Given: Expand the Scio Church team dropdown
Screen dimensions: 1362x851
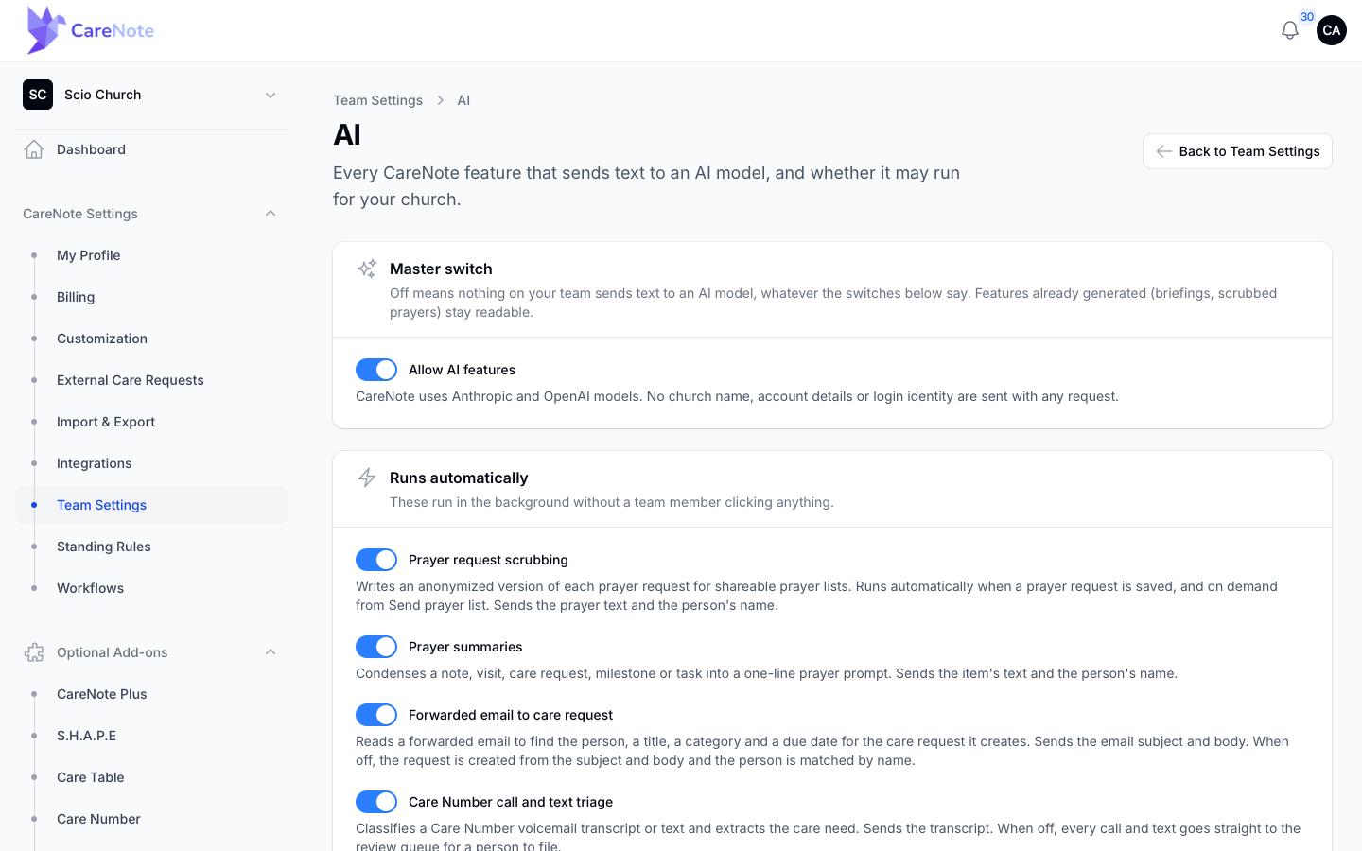Looking at the screenshot, I should [x=151, y=95].
